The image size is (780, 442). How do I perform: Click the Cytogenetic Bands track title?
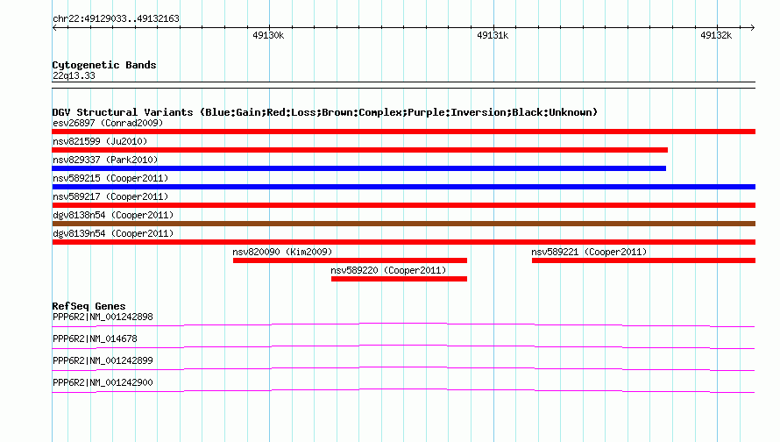pos(104,65)
